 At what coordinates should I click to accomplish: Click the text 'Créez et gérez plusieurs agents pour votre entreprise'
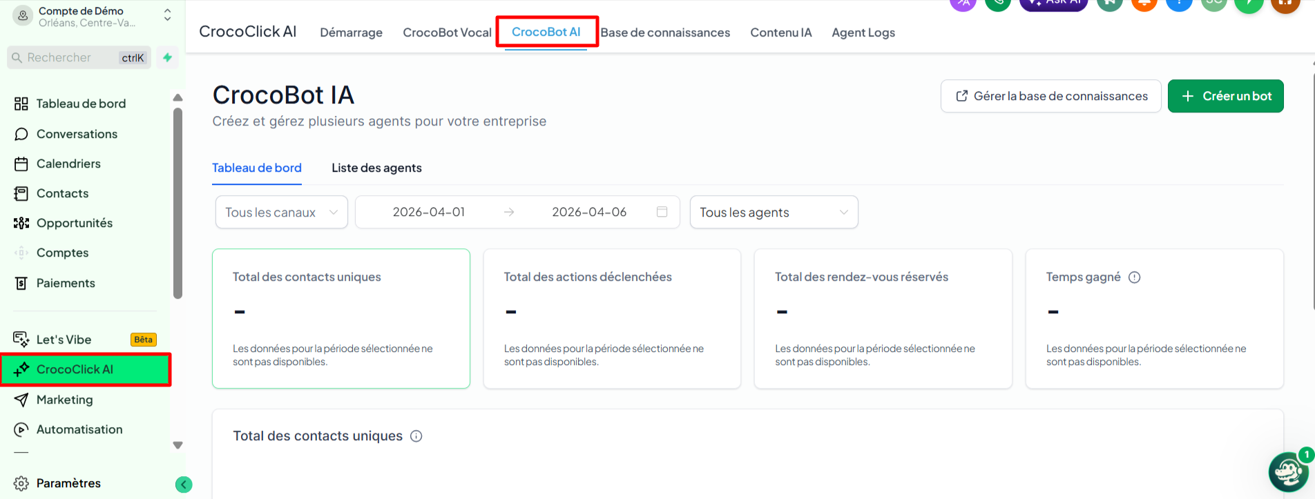[379, 121]
